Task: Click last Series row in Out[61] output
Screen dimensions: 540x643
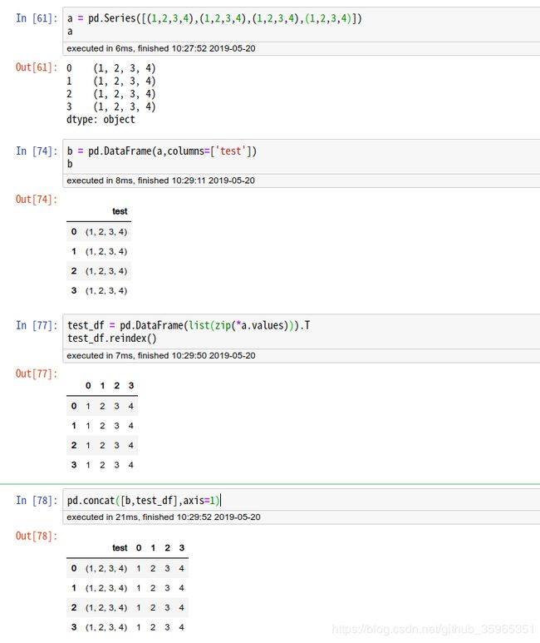Action: tap(111, 106)
